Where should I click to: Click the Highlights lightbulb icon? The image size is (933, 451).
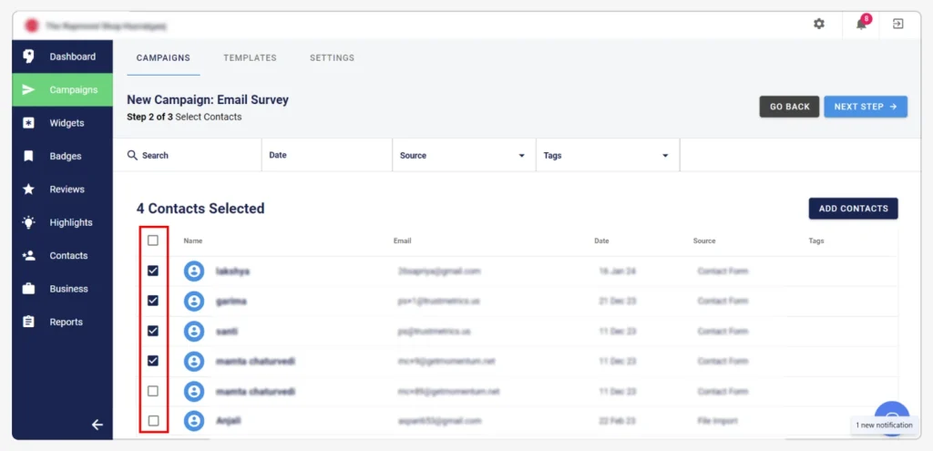pyautogui.click(x=29, y=222)
